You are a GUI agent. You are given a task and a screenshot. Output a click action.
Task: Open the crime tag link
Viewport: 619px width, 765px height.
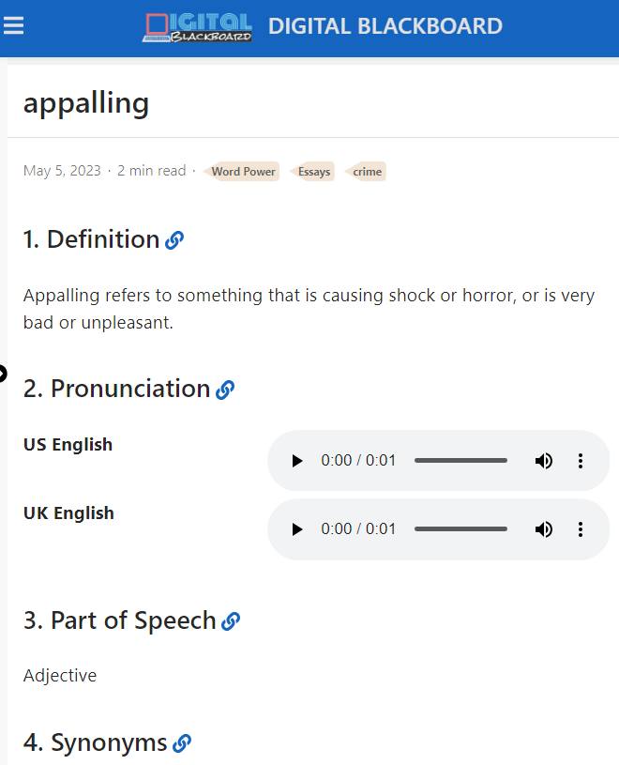366,171
